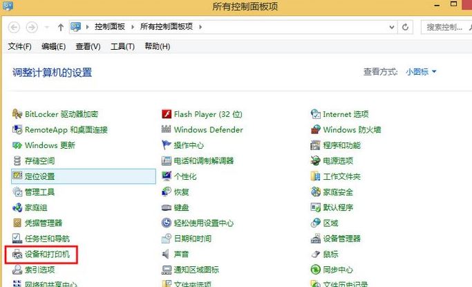Open the 默认程序 icon
Image resolution: width=472 pixels, height=287 pixels.
(315, 207)
